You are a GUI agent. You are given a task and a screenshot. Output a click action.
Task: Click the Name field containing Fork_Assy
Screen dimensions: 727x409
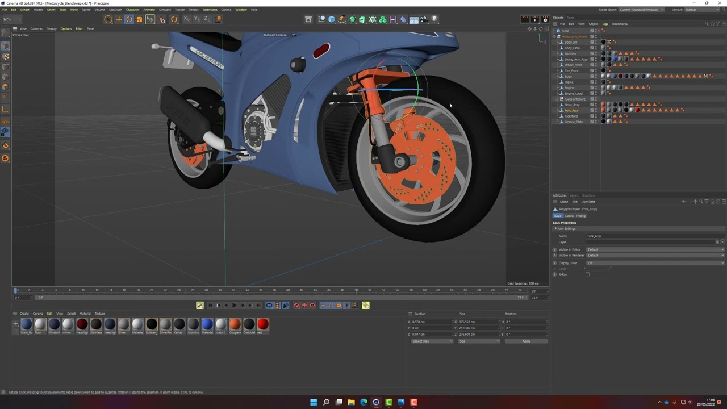[655, 236]
